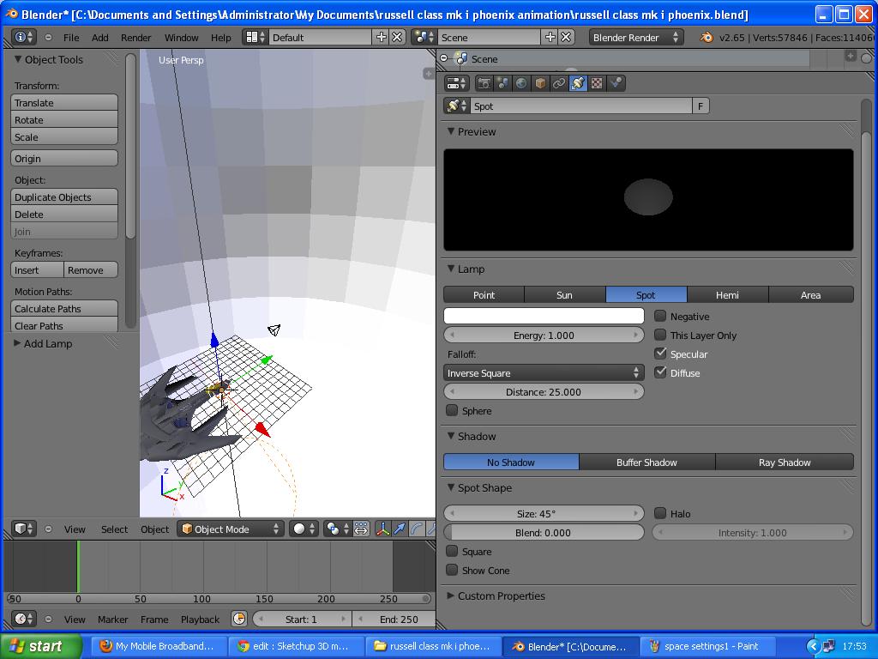Click the Insert keyframe button
The height and width of the screenshot is (659, 878).
tap(37, 270)
